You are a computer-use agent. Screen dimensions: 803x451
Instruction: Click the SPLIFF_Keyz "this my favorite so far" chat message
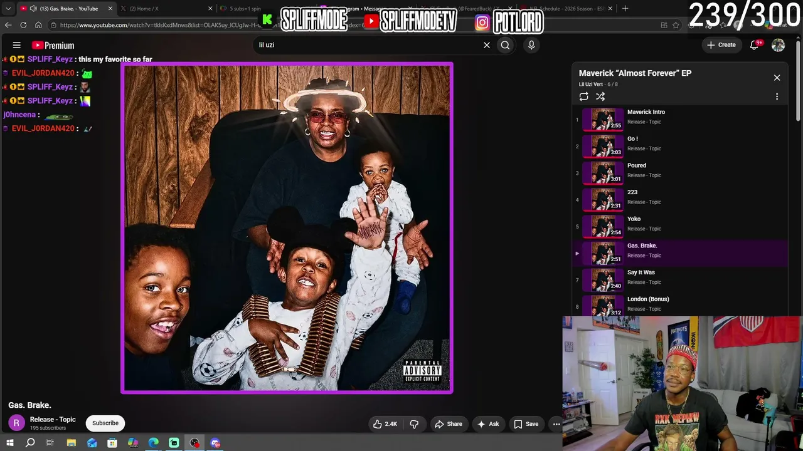click(x=77, y=60)
